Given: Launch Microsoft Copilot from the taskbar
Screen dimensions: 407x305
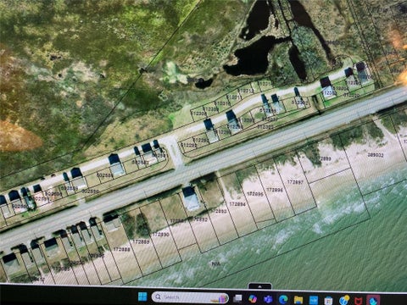Looking at the screenshot, I should click(253, 298).
